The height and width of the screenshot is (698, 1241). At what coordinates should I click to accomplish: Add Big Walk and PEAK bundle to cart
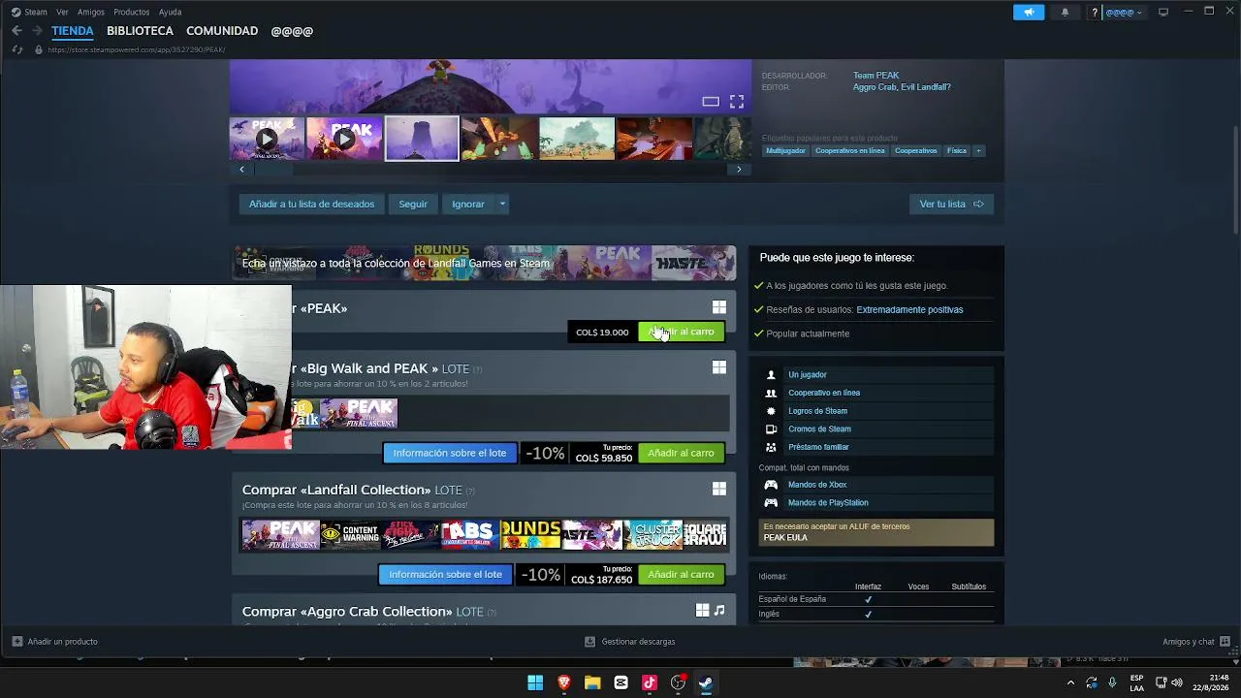681,453
